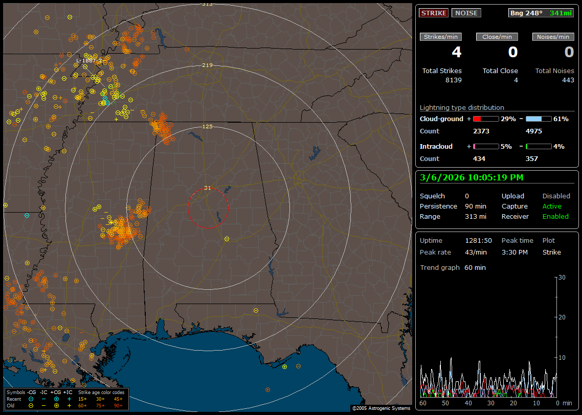The image size is (582, 415).
Task: Click the Close/min label button
Action: tap(497, 37)
